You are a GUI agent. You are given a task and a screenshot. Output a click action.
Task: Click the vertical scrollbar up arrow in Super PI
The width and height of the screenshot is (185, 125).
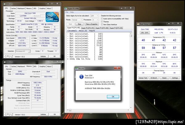pyautogui.click(x=131, y=33)
